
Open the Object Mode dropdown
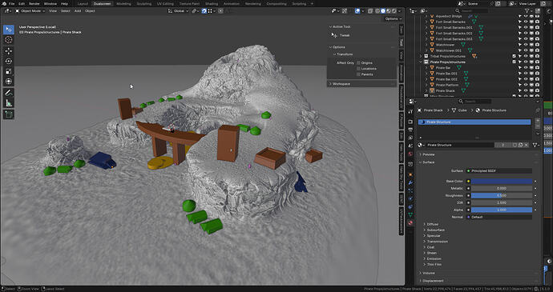pyautogui.click(x=30, y=11)
